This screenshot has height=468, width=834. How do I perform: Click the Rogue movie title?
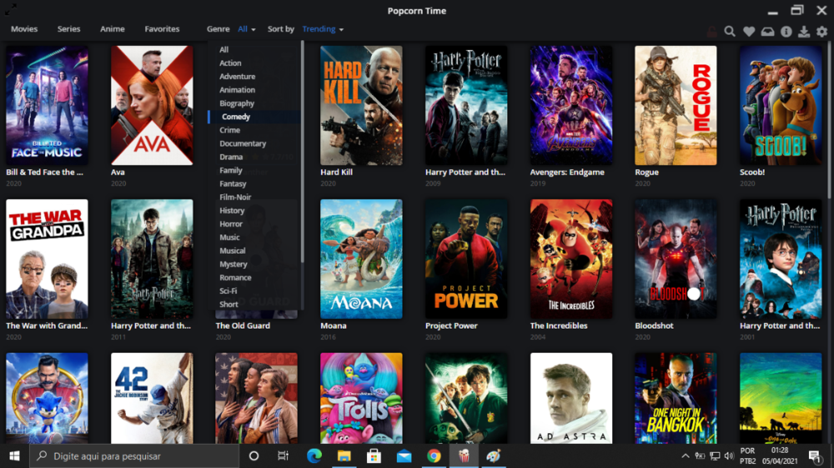(x=646, y=173)
